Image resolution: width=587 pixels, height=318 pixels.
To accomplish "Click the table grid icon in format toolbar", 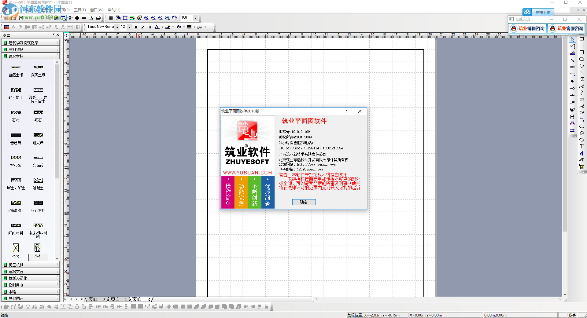I will [6, 27].
